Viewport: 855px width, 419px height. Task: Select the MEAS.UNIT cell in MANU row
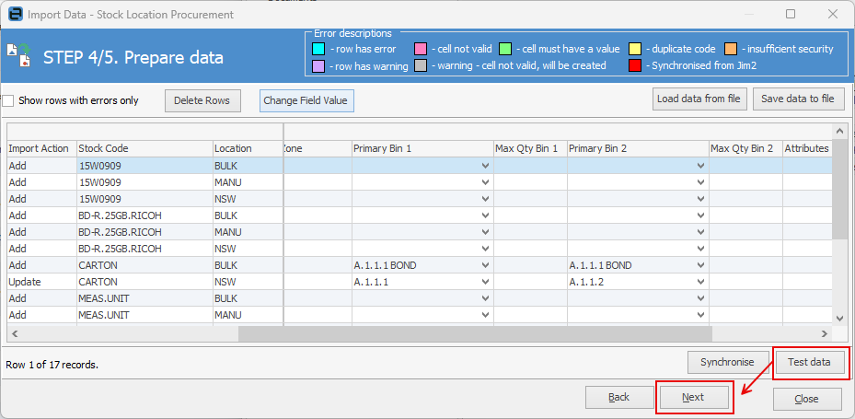click(144, 315)
